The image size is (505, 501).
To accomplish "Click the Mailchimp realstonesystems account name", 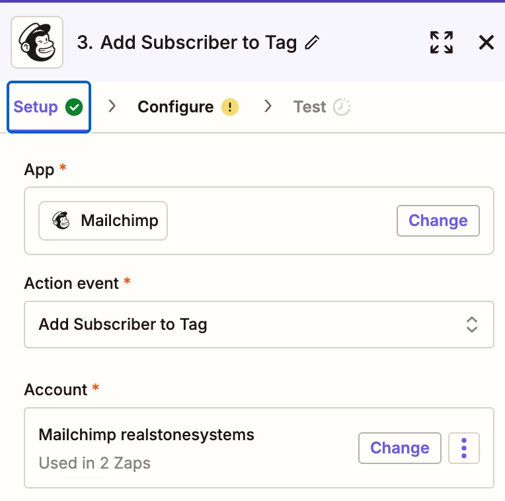I will coord(146,435).
